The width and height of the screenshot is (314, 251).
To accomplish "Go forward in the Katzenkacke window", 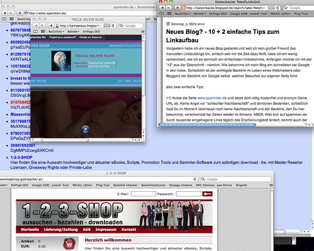I will coord(169,8).
